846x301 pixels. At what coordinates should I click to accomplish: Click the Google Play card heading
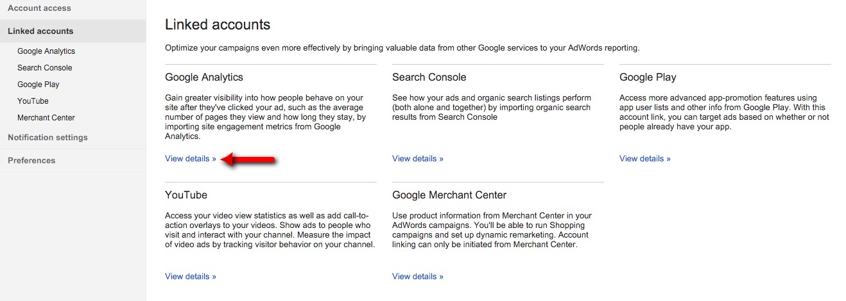[x=647, y=77]
